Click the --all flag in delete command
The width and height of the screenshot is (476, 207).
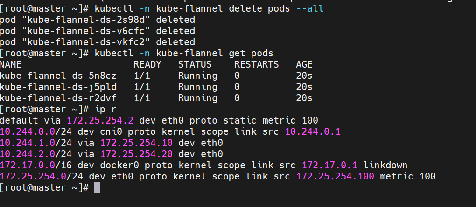pos(310,9)
